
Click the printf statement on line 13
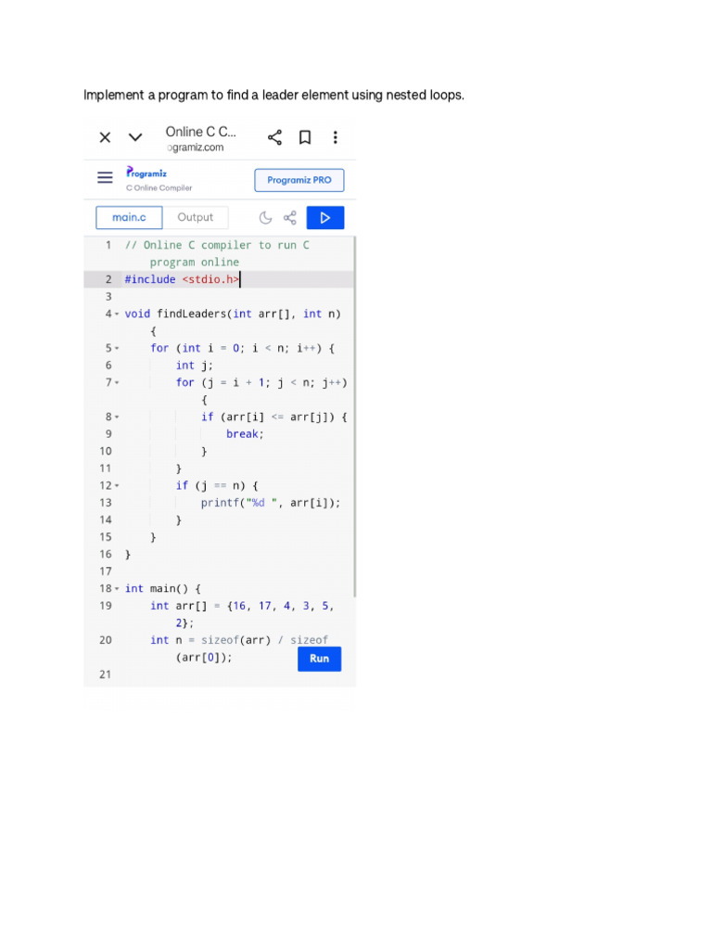click(271, 503)
